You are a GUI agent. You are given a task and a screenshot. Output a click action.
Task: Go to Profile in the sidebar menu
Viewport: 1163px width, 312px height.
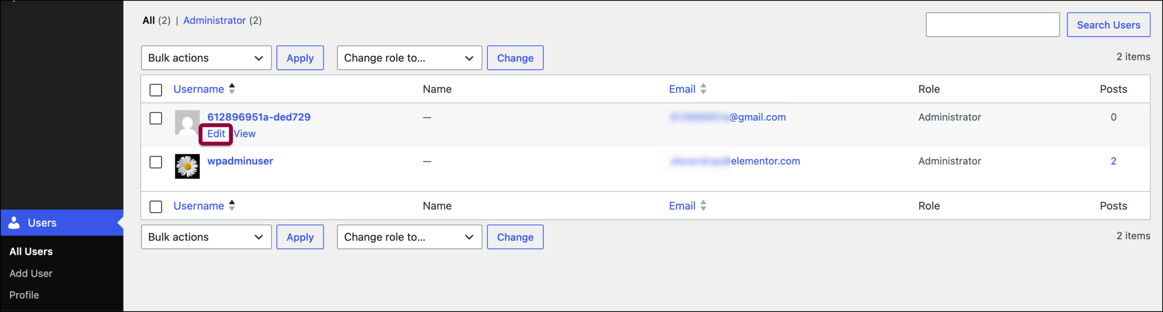24,295
